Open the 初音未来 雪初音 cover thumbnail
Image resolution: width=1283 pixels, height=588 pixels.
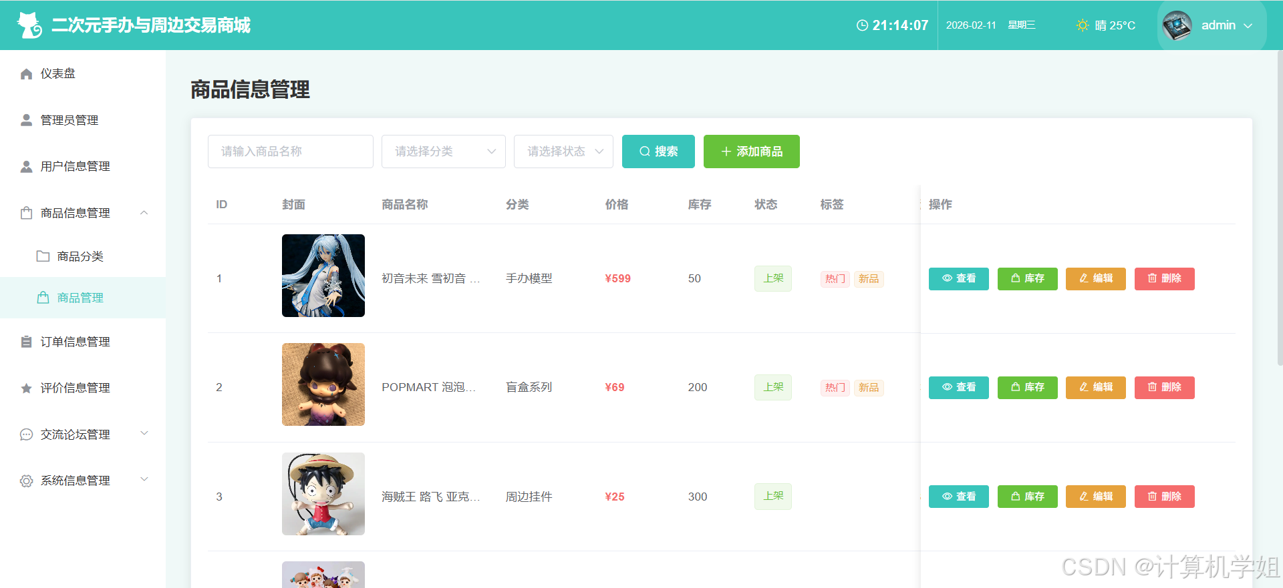point(323,276)
